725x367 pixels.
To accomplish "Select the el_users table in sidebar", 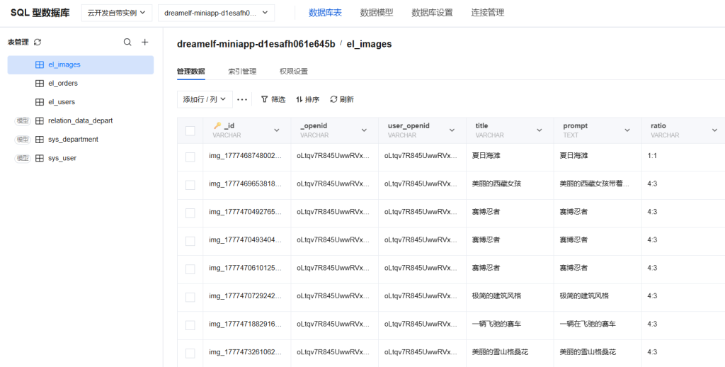I will [x=62, y=102].
